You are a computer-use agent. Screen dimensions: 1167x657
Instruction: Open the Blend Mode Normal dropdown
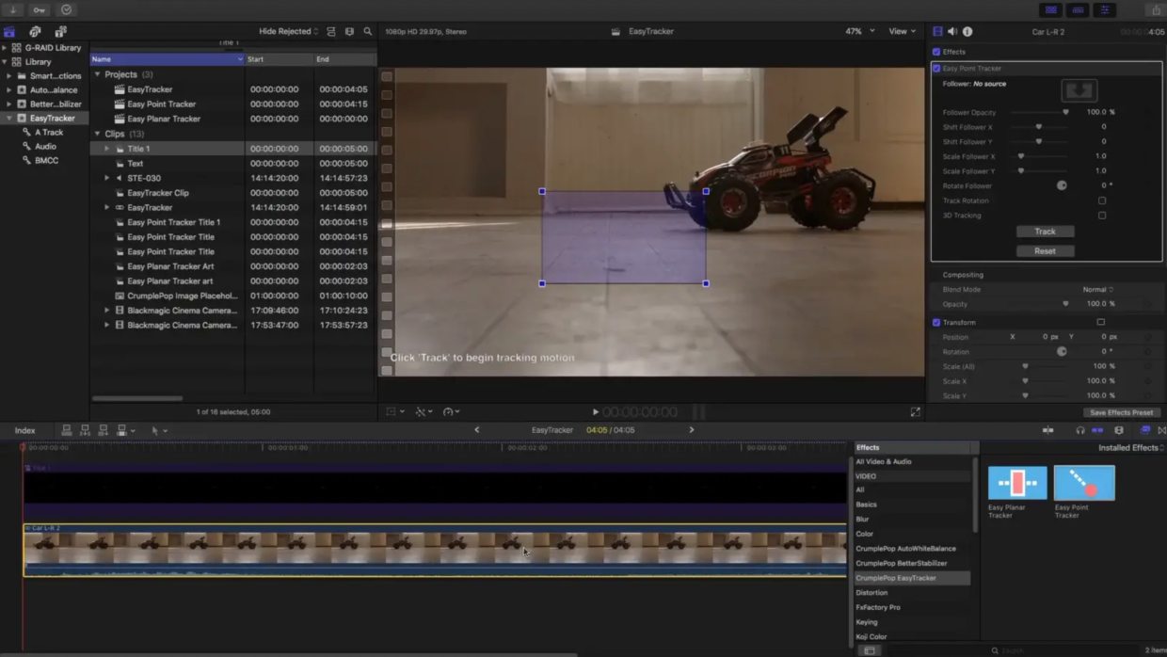pyautogui.click(x=1097, y=290)
